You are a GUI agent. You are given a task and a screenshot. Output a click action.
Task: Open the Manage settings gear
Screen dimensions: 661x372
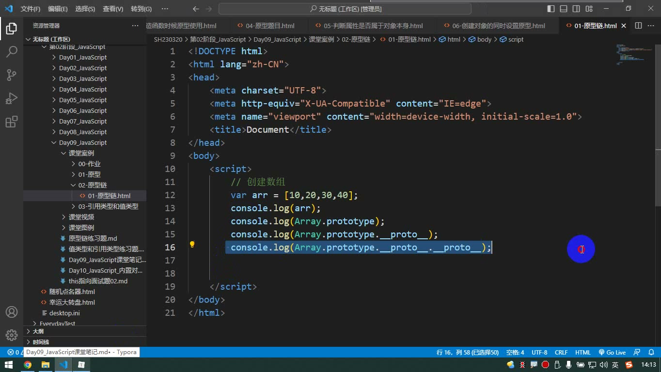[x=11, y=335]
